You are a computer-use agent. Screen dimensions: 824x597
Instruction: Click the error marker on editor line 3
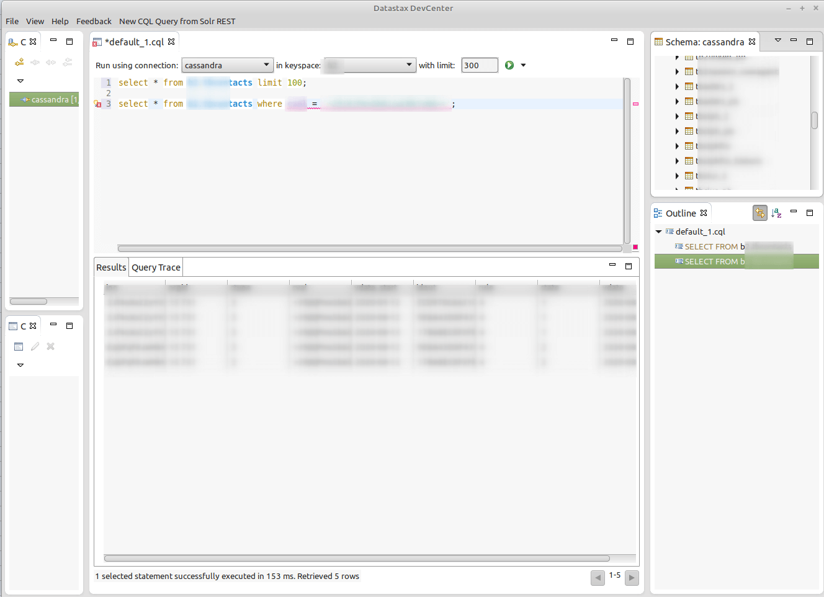click(97, 104)
